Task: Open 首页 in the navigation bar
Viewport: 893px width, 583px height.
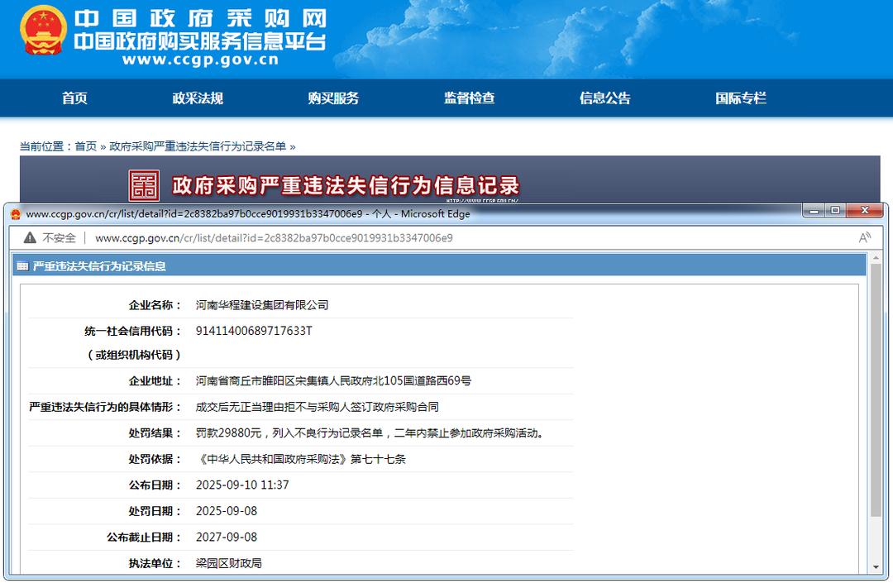Action: [x=74, y=98]
